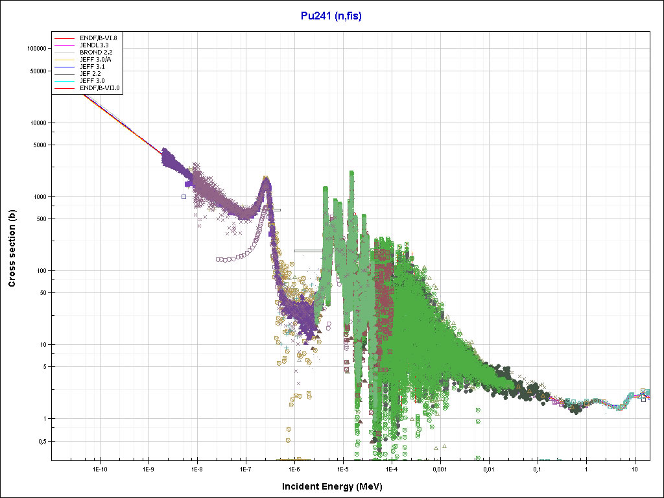Click the 0,001 x-axis tick label
Screen dimensions: 664x498
(x=440, y=468)
